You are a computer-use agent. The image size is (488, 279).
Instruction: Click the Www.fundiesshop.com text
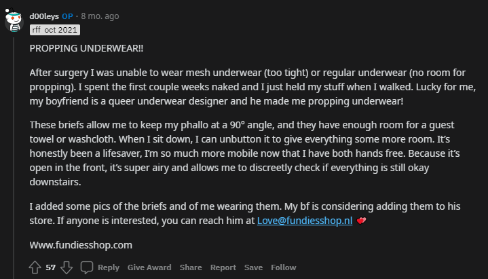click(x=81, y=244)
